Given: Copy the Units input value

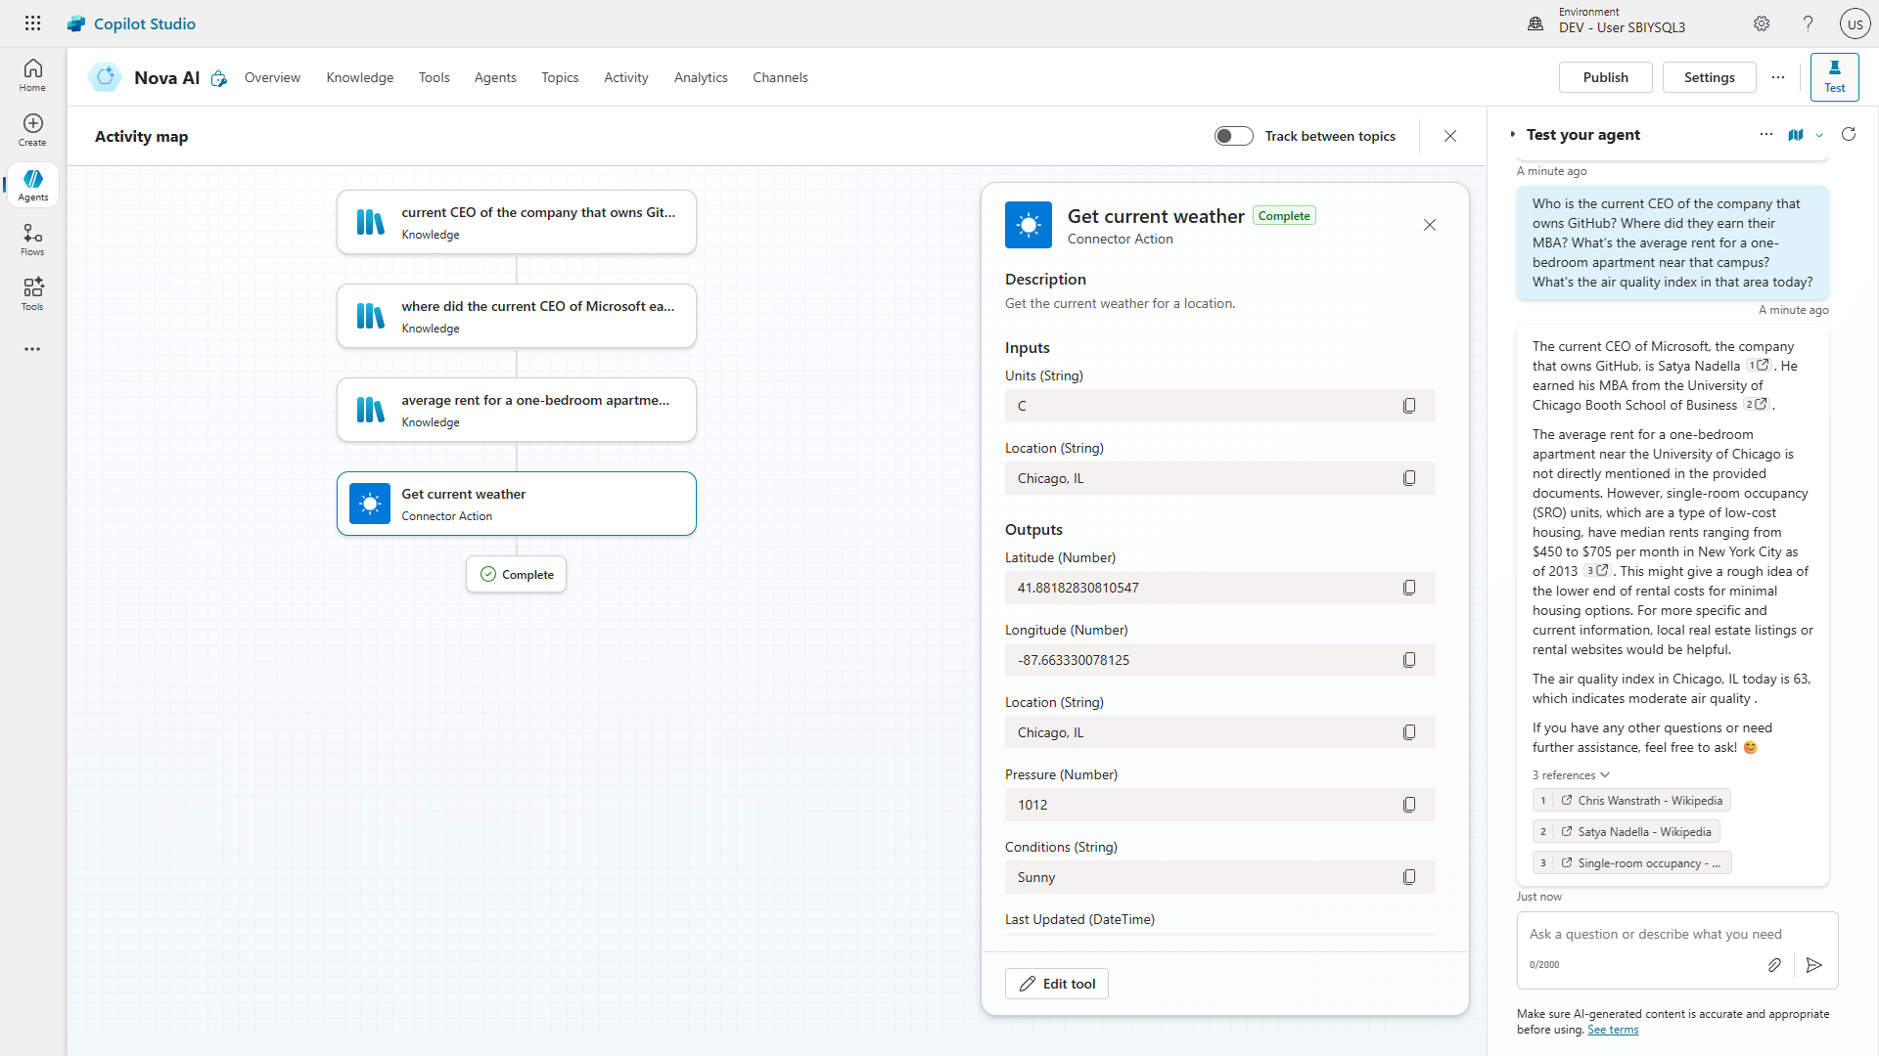Looking at the screenshot, I should 1409,406.
